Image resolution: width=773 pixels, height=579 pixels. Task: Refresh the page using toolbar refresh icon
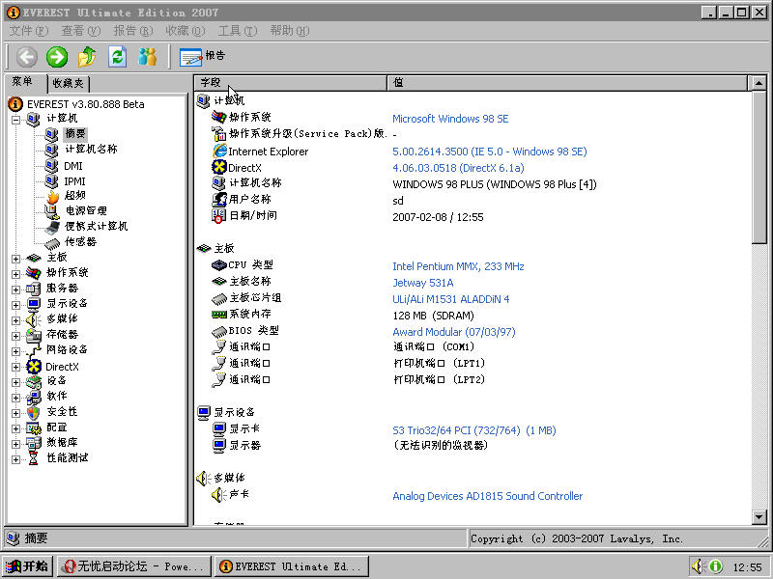click(x=117, y=57)
